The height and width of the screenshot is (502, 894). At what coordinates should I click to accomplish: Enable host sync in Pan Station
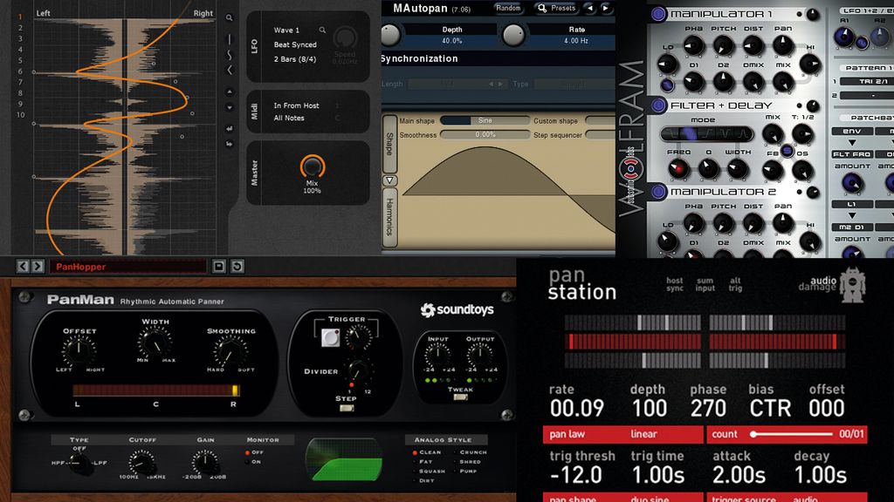click(674, 282)
